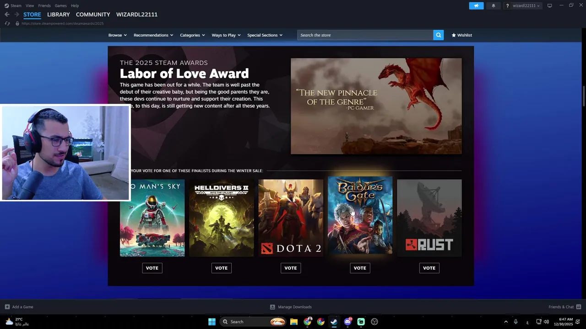This screenshot has width=586, height=329.
Task: Open the Wishlist star link
Action: point(461,35)
